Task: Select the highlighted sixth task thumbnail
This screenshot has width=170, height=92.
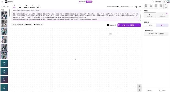Action: (x=4, y=55)
